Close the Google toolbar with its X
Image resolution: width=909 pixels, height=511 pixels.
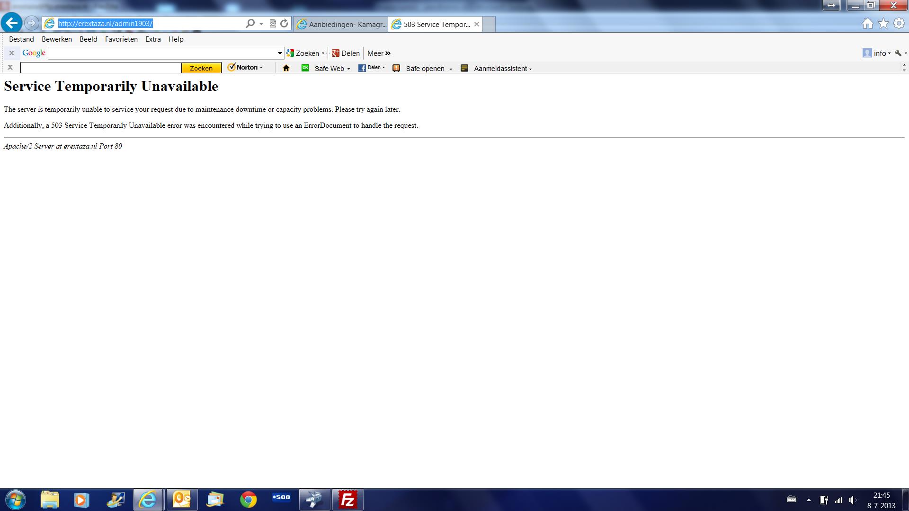click(x=11, y=53)
